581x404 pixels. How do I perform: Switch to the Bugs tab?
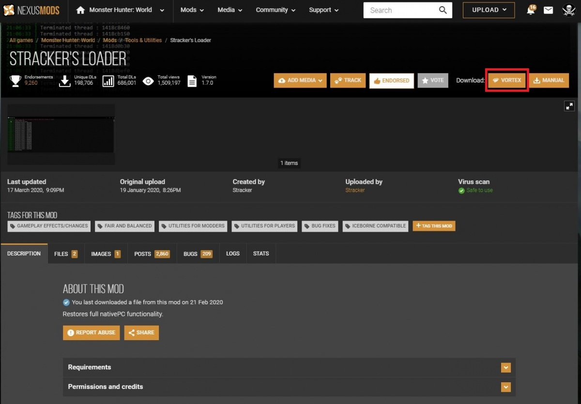(x=198, y=254)
